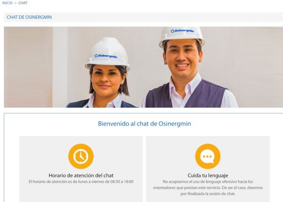Click the woman's white hard hat
This screenshot has width=283, height=202.
(108, 53)
